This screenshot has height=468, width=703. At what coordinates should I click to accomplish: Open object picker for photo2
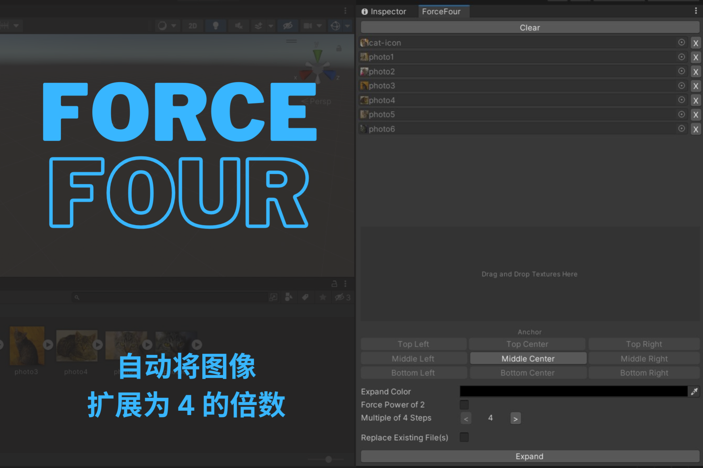[x=681, y=71]
